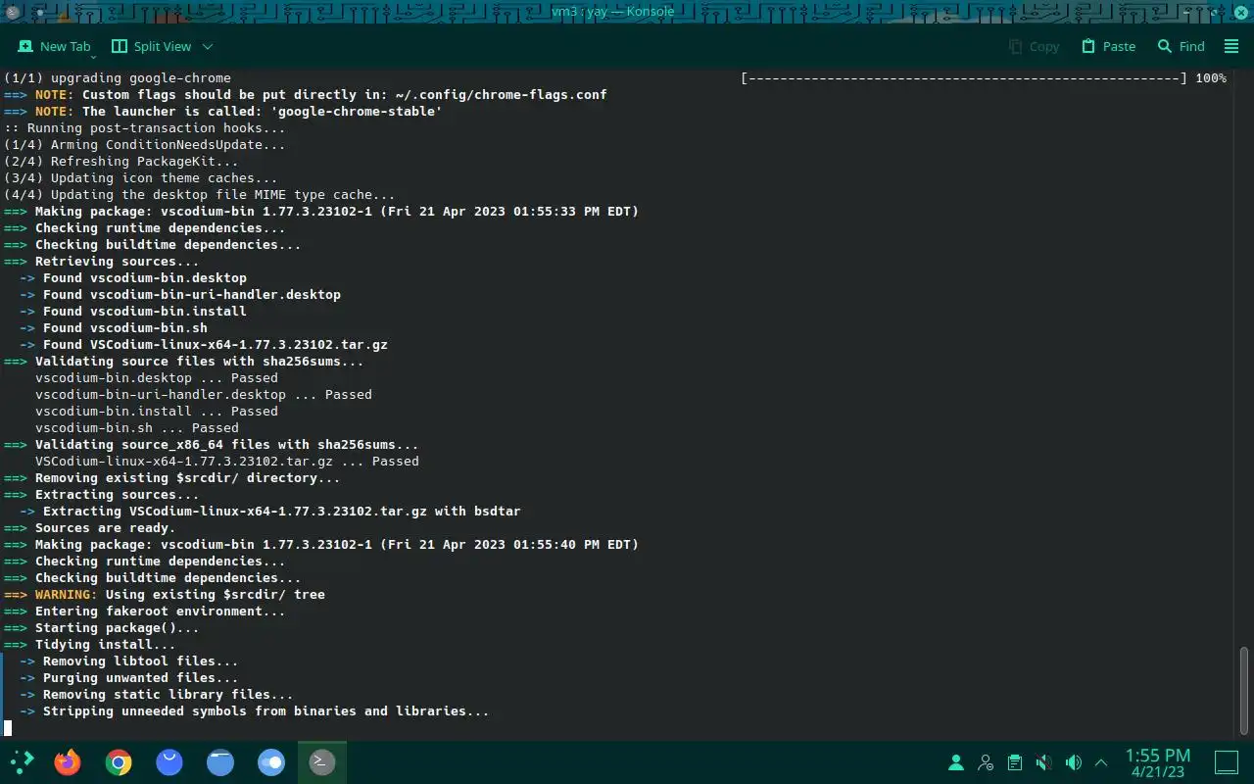Click the 'Stripping unneeded symbols' output line
Viewport: 1254px width, 784px height.
(x=254, y=711)
